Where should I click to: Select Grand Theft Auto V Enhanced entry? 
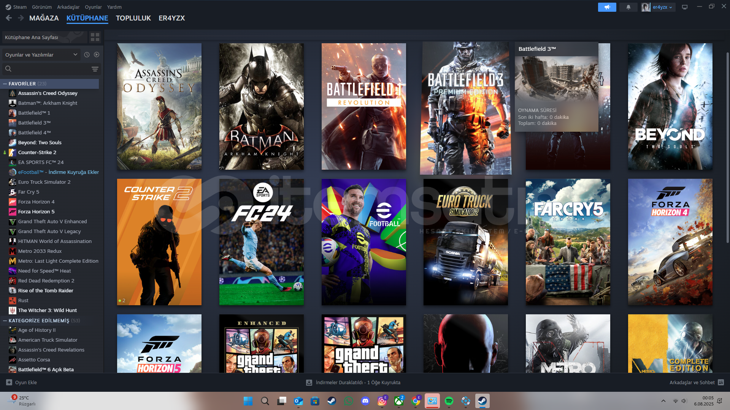(53, 222)
